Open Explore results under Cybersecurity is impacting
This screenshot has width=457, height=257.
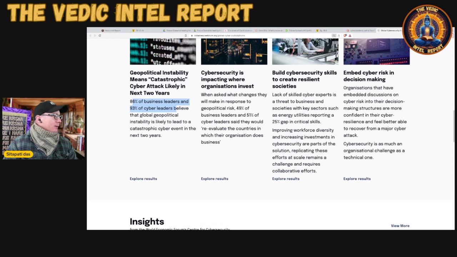click(x=215, y=178)
